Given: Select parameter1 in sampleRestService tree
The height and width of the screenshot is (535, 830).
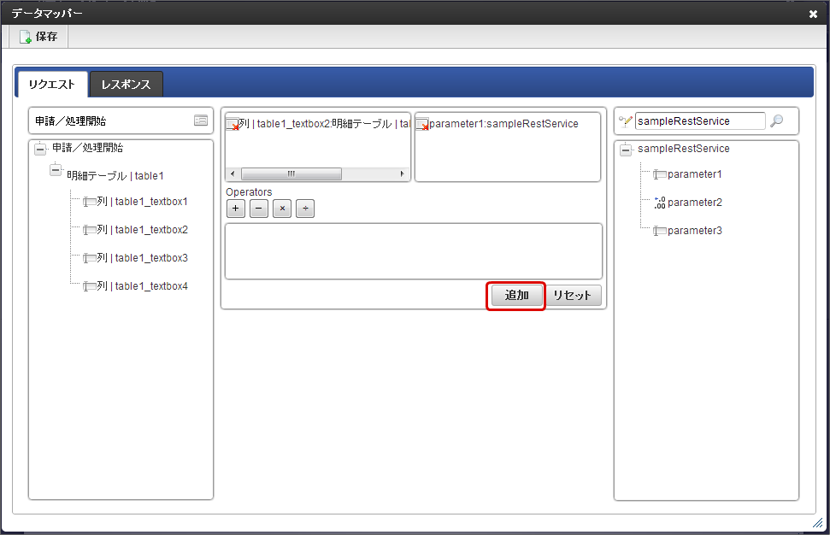Looking at the screenshot, I should (x=694, y=174).
